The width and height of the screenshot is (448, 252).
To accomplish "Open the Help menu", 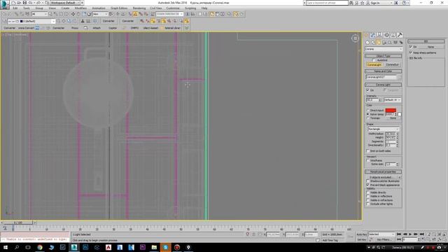I will (204, 8).
